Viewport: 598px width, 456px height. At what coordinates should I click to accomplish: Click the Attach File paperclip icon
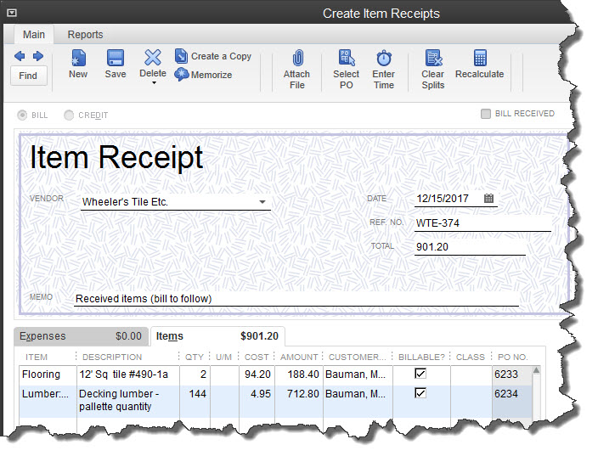(297, 58)
